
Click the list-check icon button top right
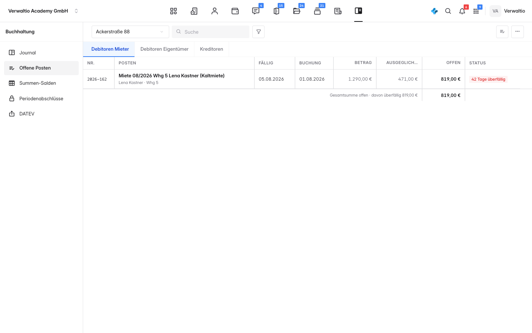coord(502,32)
